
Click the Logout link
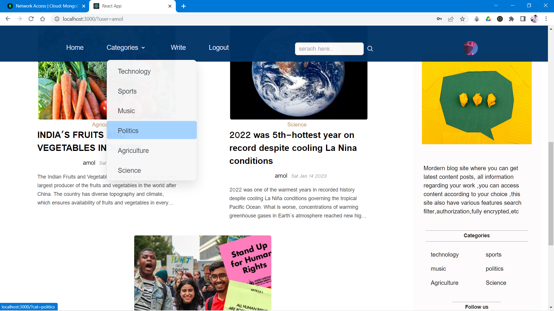click(218, 48)
